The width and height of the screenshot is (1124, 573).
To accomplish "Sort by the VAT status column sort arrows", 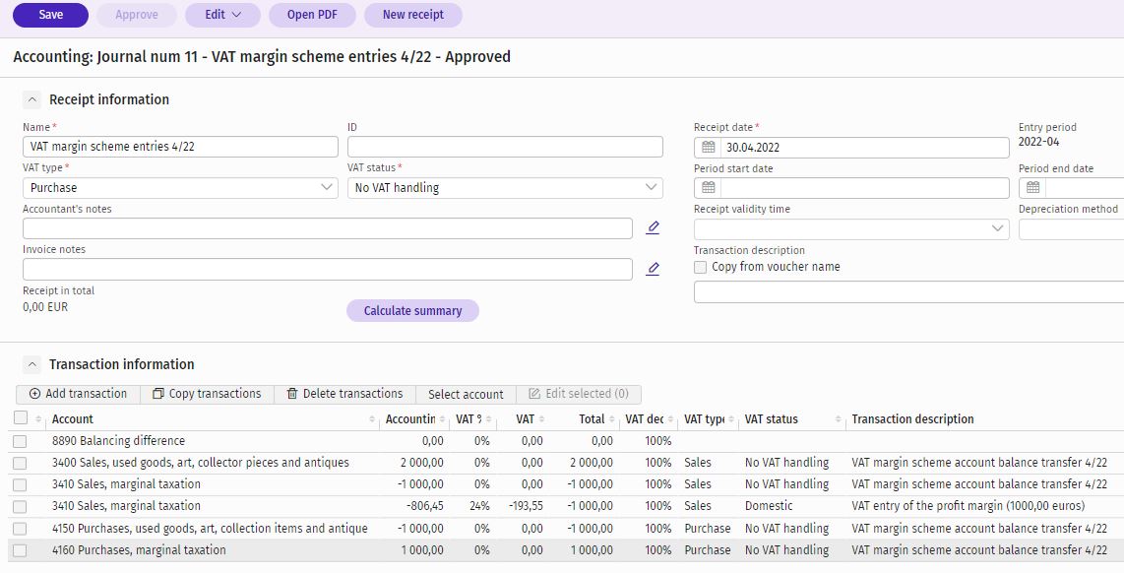I will click(x=838, y=419).
